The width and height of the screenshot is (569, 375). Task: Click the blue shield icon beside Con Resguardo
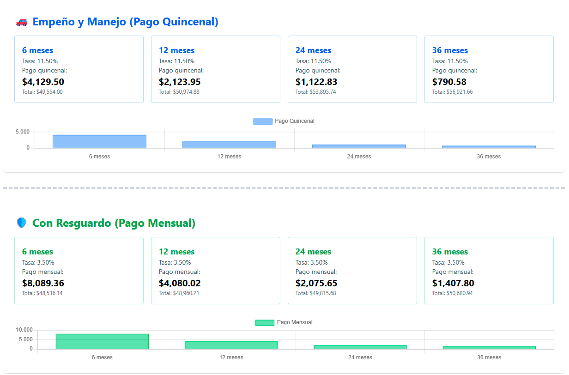[x=22, y=223]
